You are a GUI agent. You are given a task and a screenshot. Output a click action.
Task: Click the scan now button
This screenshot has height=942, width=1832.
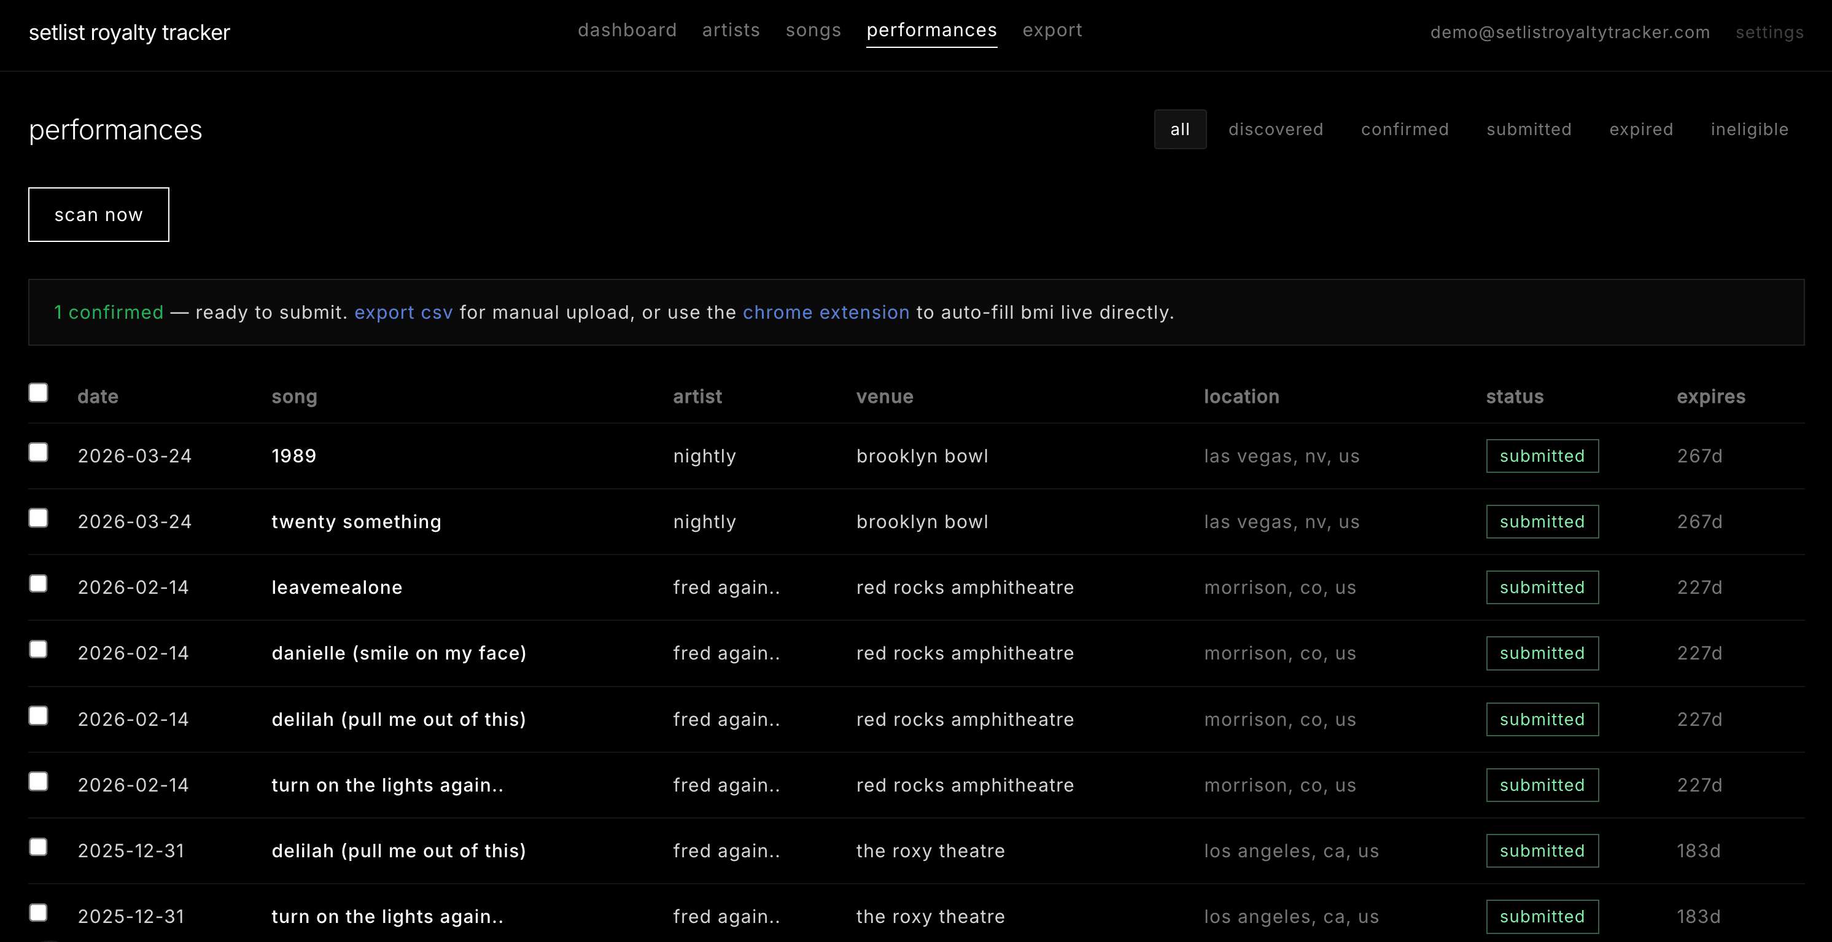(98, 214)
